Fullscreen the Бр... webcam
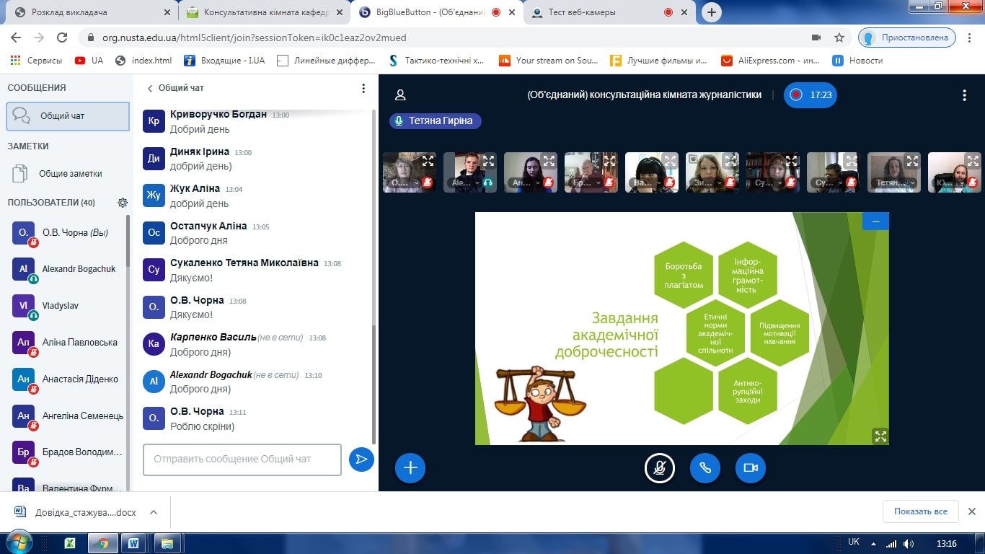The height and width of the screenshot is (554, 985). (610, 161)
